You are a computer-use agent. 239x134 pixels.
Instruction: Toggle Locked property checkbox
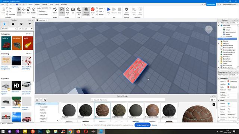[229, 109]
